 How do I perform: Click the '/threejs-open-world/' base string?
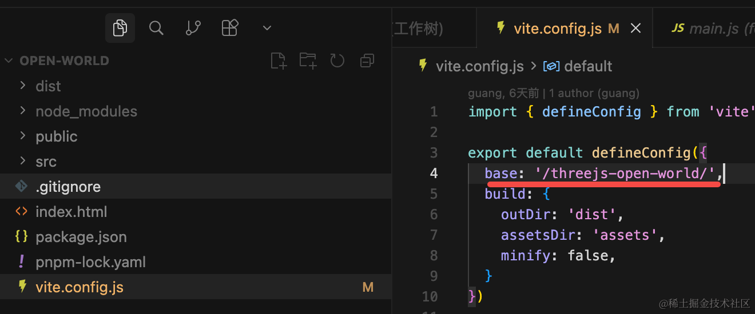coord(625,173)
